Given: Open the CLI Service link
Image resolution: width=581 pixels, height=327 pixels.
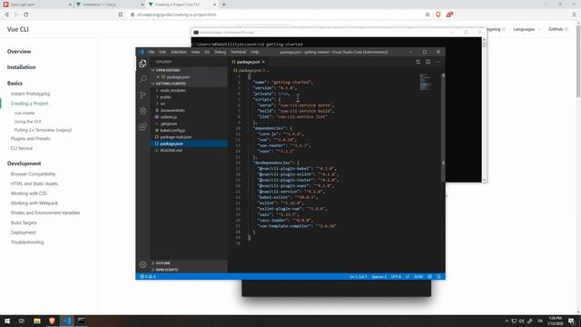Looking at the screenshot, I should [22, 148].
